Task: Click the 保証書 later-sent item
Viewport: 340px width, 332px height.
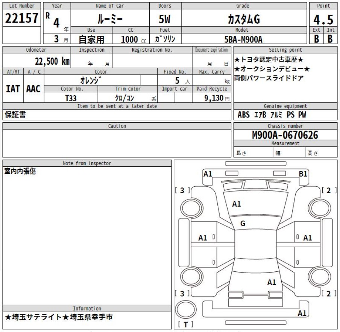Action: [15, 114]
